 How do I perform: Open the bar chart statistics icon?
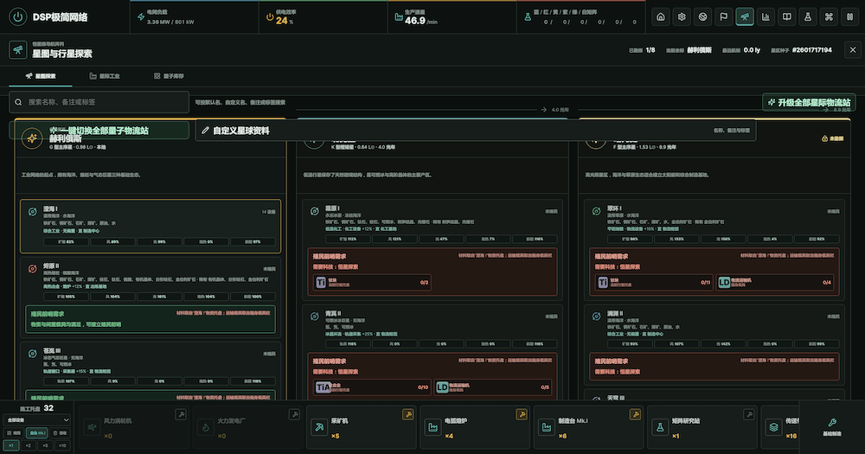point(766,16)
